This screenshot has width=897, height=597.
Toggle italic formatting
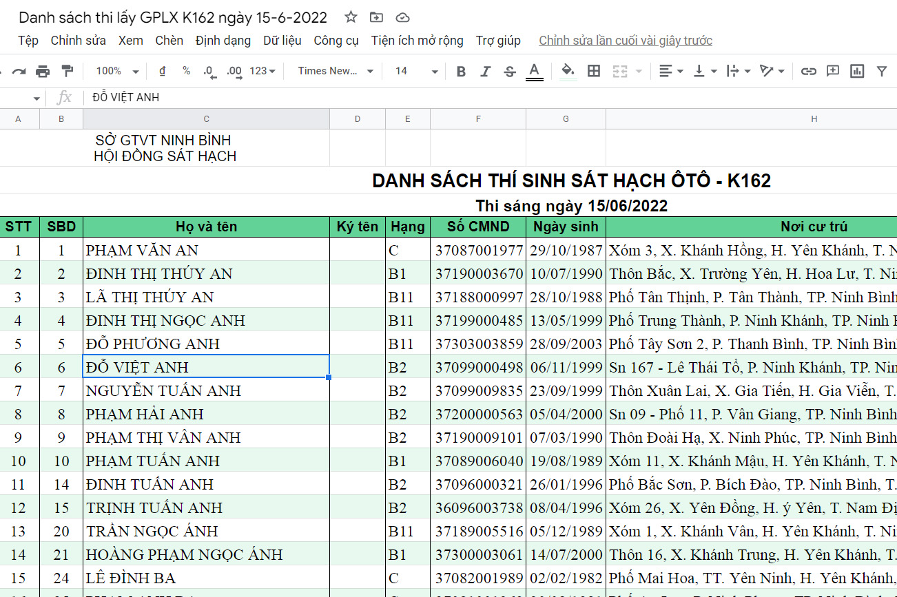[x=485, y=71]
